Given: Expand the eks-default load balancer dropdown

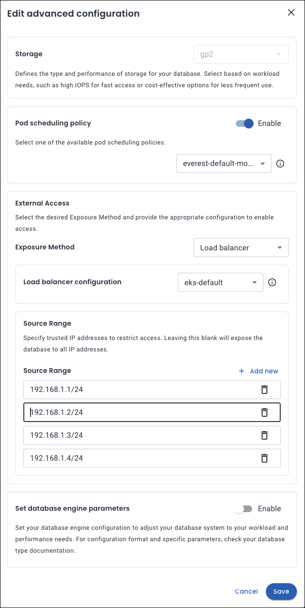Looking at the screenshot, I should (220, 282).
